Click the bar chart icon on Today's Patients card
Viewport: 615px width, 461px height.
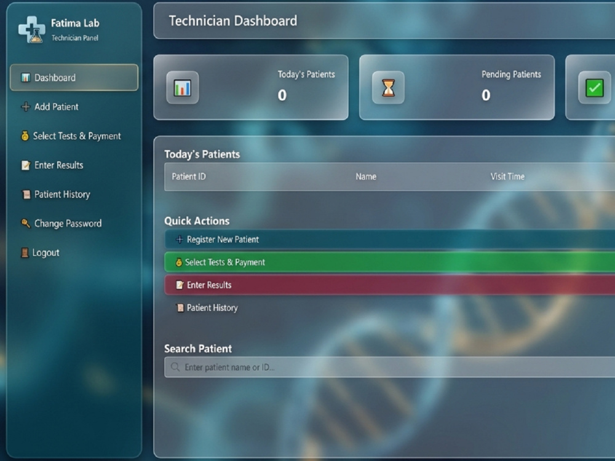(183, 87)
